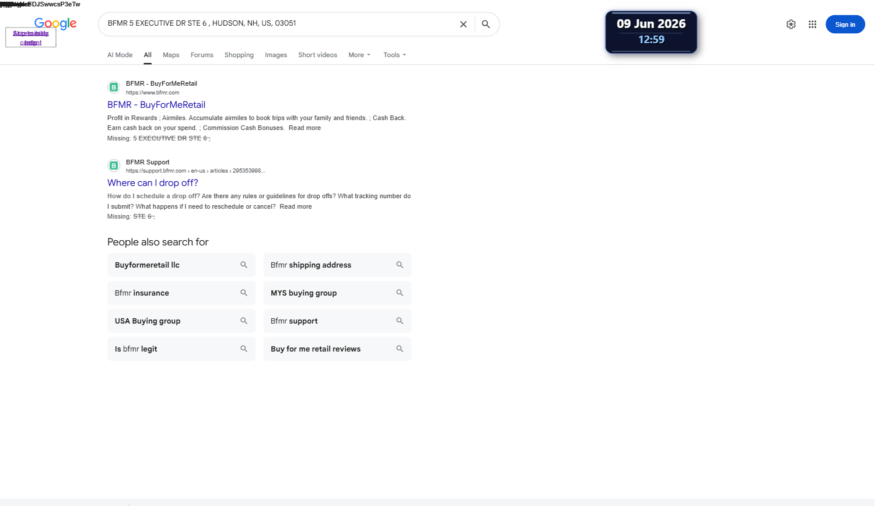
Task: Click search icon beside Bfmr shipping address
Action: (400, 265)
